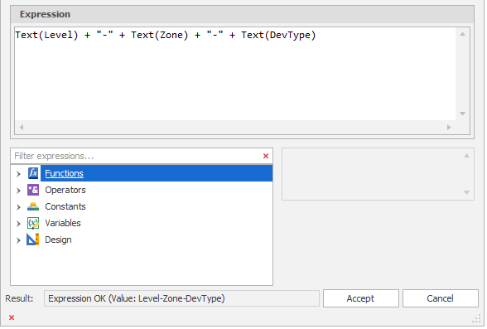Click inside the expression text editor
The width and height of the screenshot is (487, 329).
[236, 75]
